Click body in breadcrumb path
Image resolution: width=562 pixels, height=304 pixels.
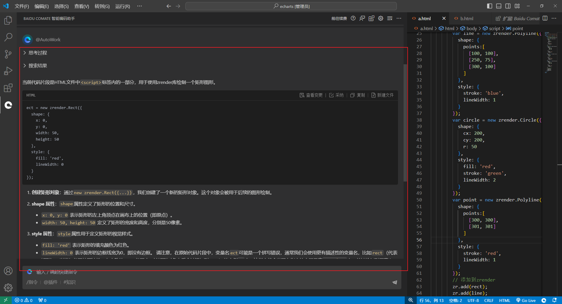(x=469, y=28)
